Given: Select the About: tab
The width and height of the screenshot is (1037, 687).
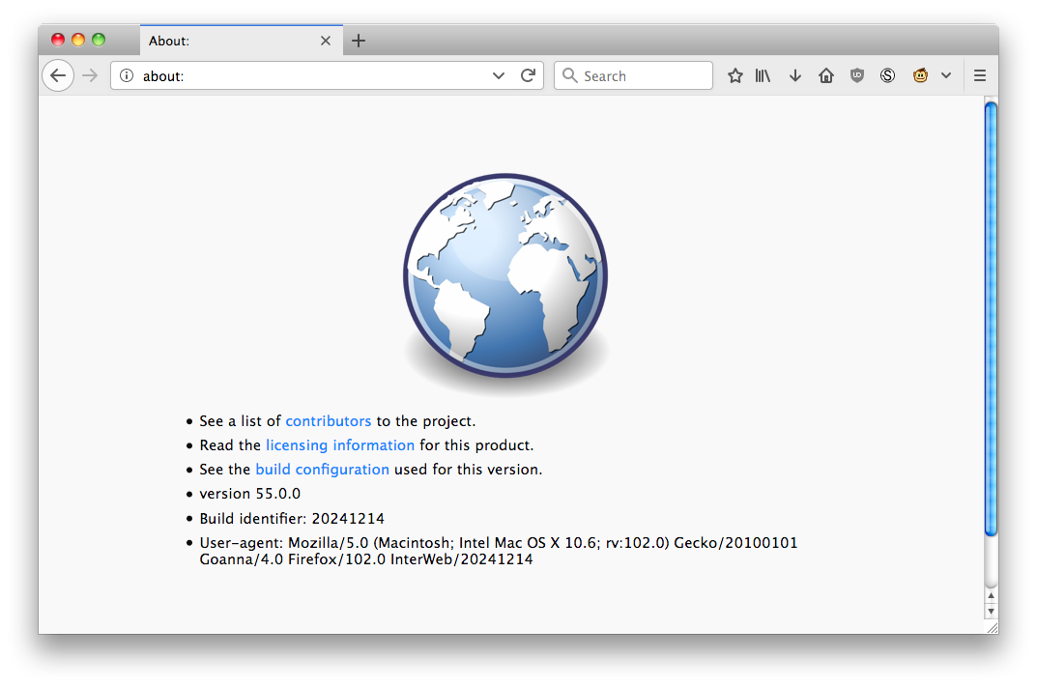Looking at the screenshot, I should click(242, 41).
